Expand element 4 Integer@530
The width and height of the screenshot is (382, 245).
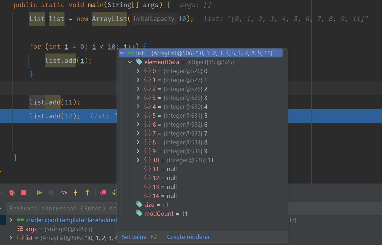tap(138, 107)
